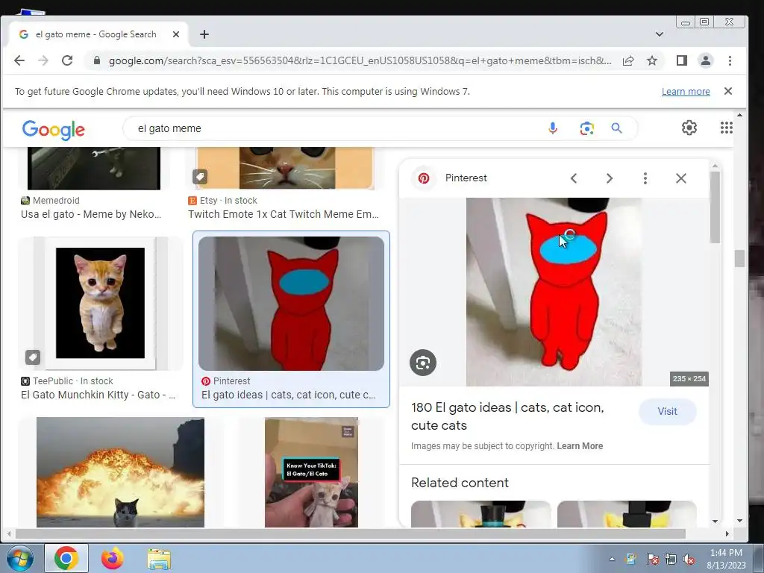Click the site lock padlock icon

96,60
